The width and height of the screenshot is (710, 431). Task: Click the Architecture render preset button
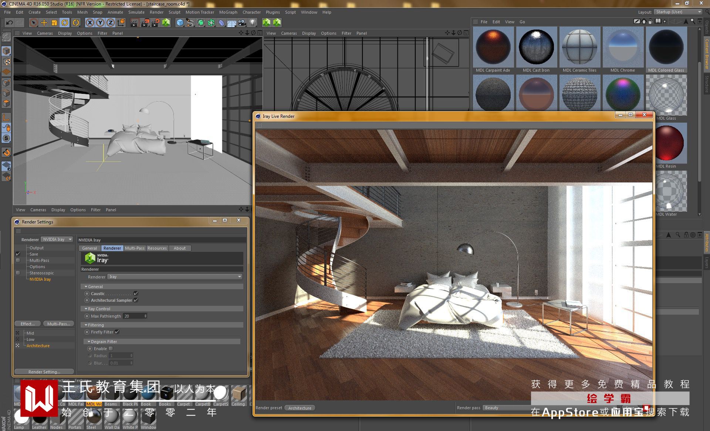[x=300, y=408]
